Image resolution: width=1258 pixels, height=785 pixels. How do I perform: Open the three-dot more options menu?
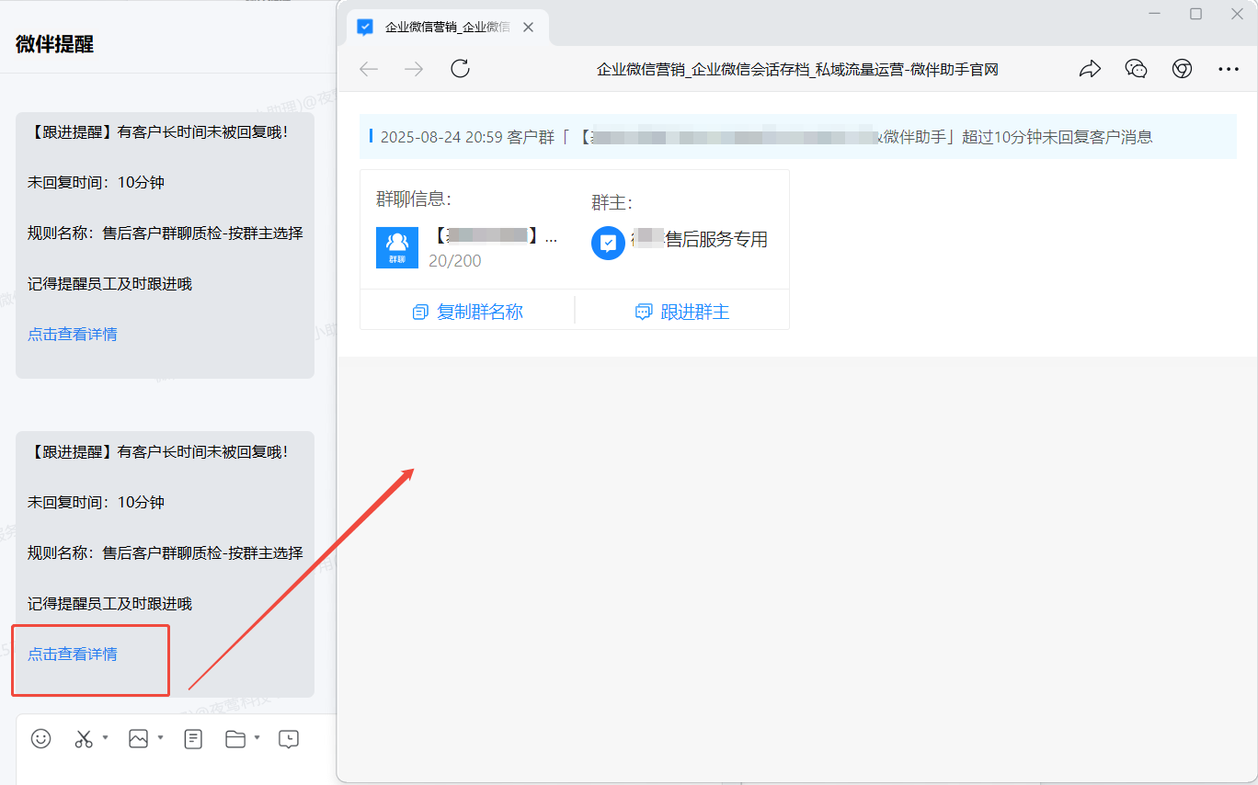(x=1228, y=69)
